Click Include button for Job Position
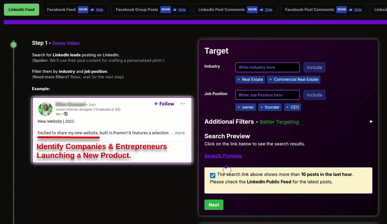The width and height of the screenshot is (387, 224). tap(314, 95)
